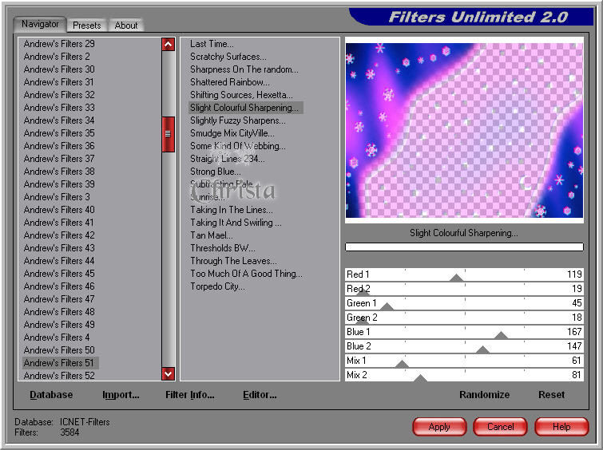Select Andrew's Filters 4 category
603x450 pixels.
[x=57, y=337]
